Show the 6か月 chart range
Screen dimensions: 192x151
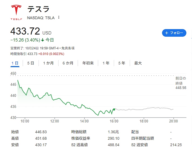coord(68,63)
